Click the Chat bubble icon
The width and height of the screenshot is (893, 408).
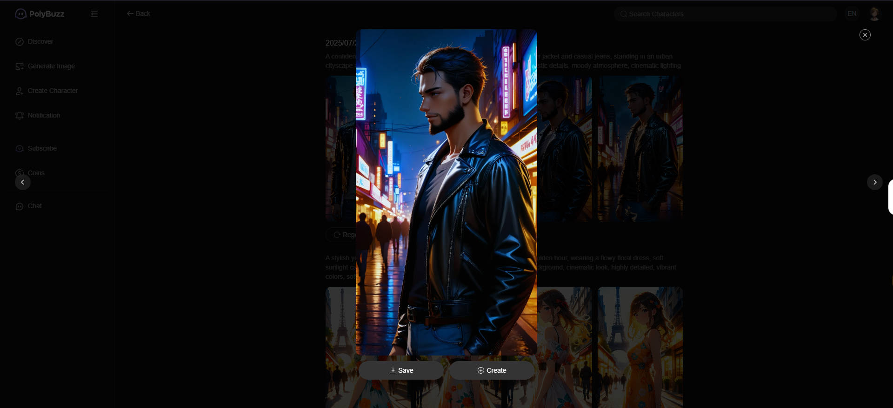pos(20,206)
